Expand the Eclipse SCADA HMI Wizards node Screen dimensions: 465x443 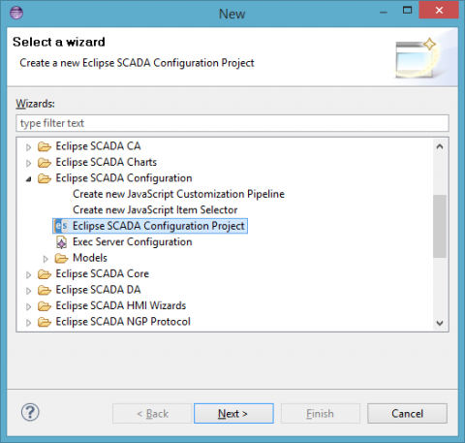click(28, 306)
